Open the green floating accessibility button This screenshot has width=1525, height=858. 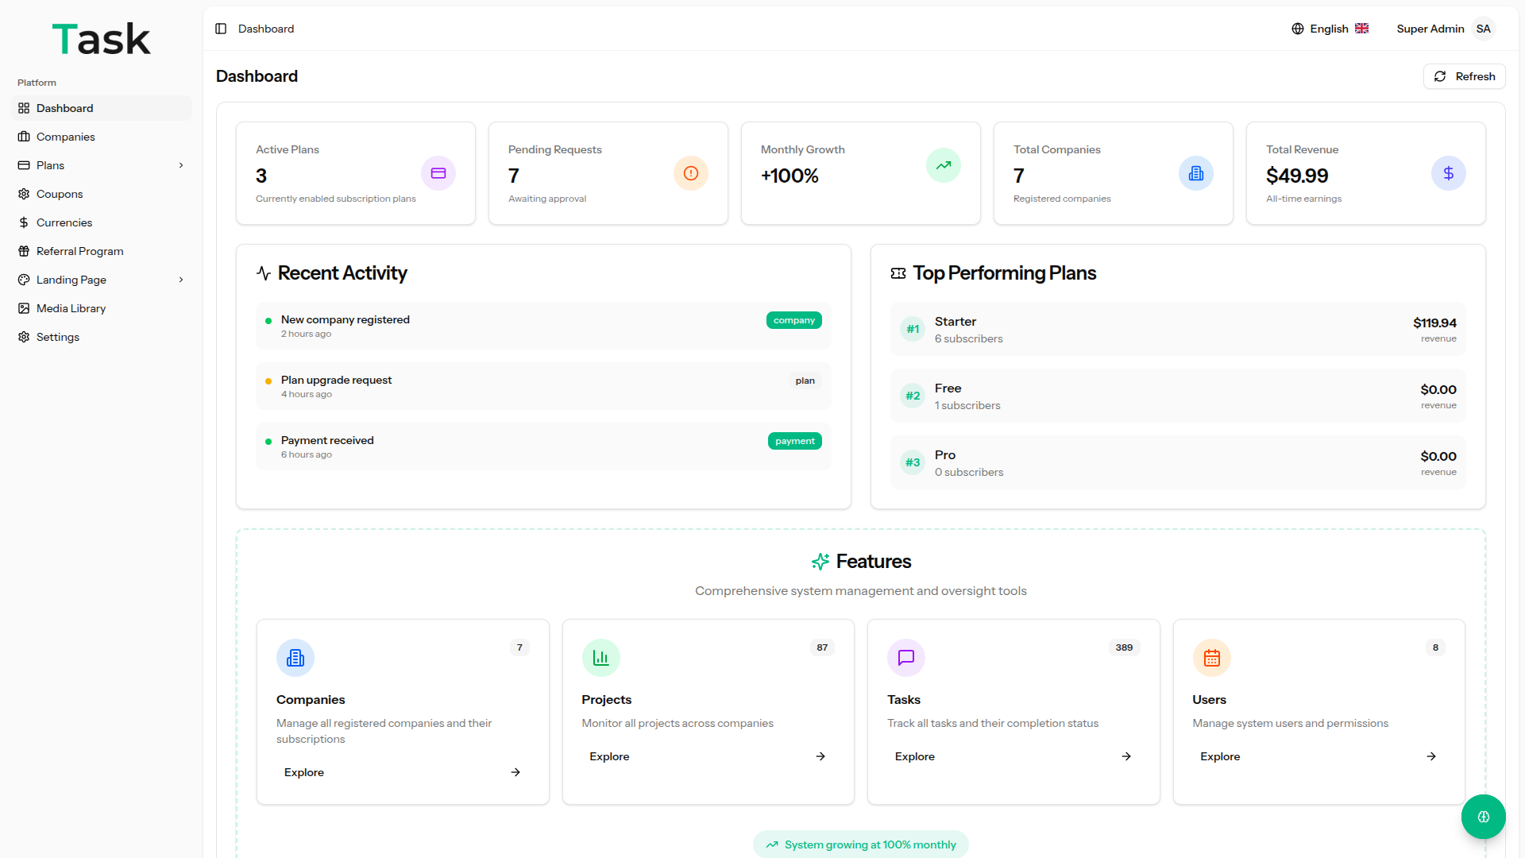click(1483, 817)
